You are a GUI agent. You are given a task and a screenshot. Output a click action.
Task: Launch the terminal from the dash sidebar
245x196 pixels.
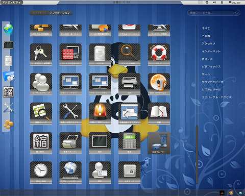point(8,45)
